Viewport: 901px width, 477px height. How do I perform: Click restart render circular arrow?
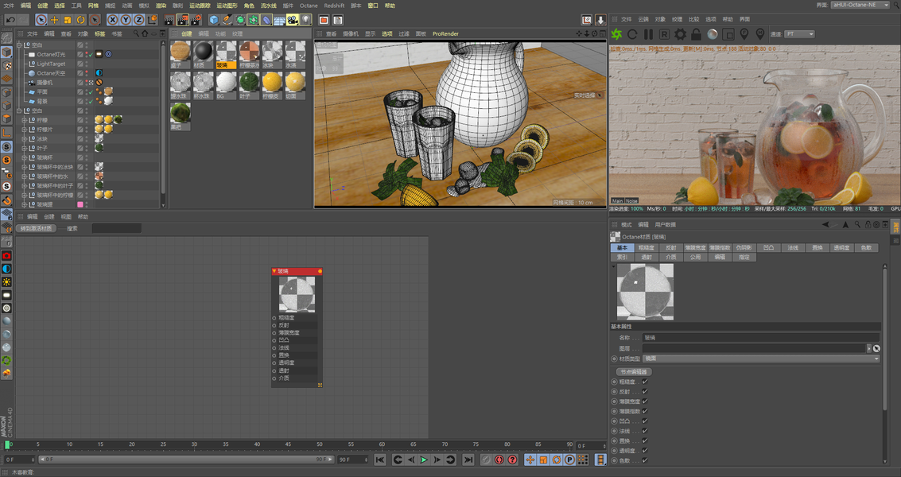(x=633, y=34)
